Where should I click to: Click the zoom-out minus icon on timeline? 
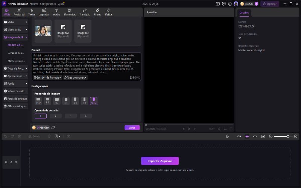pos(271,136)
